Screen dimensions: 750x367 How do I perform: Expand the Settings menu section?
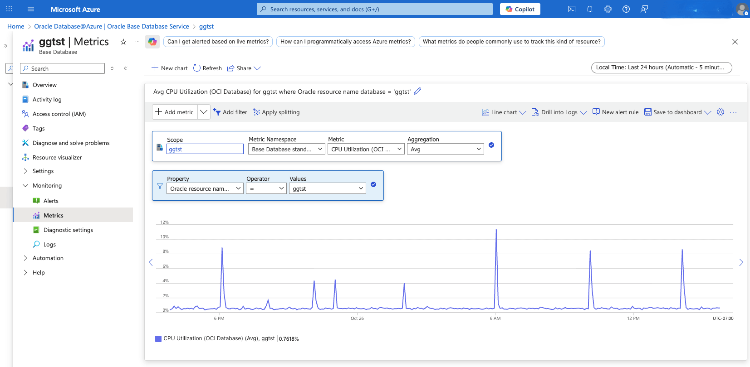coord(43,171)
